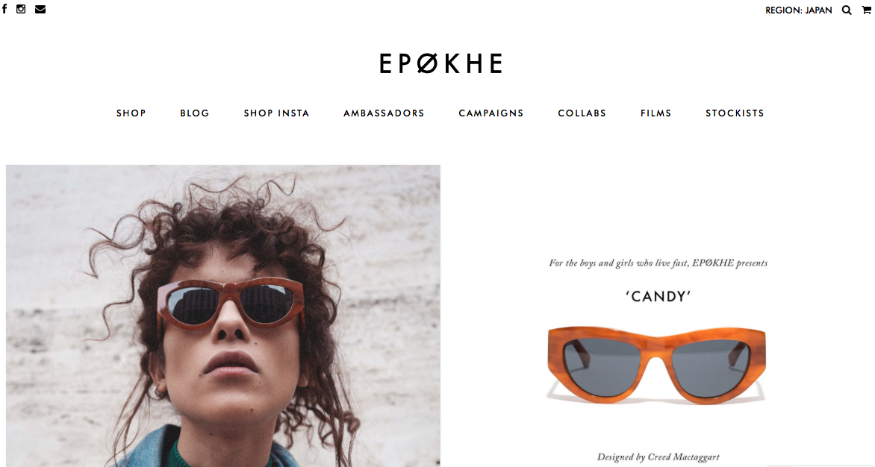Open the BLOG page
The height and width of the screenshot is (467, 875).
195,113
